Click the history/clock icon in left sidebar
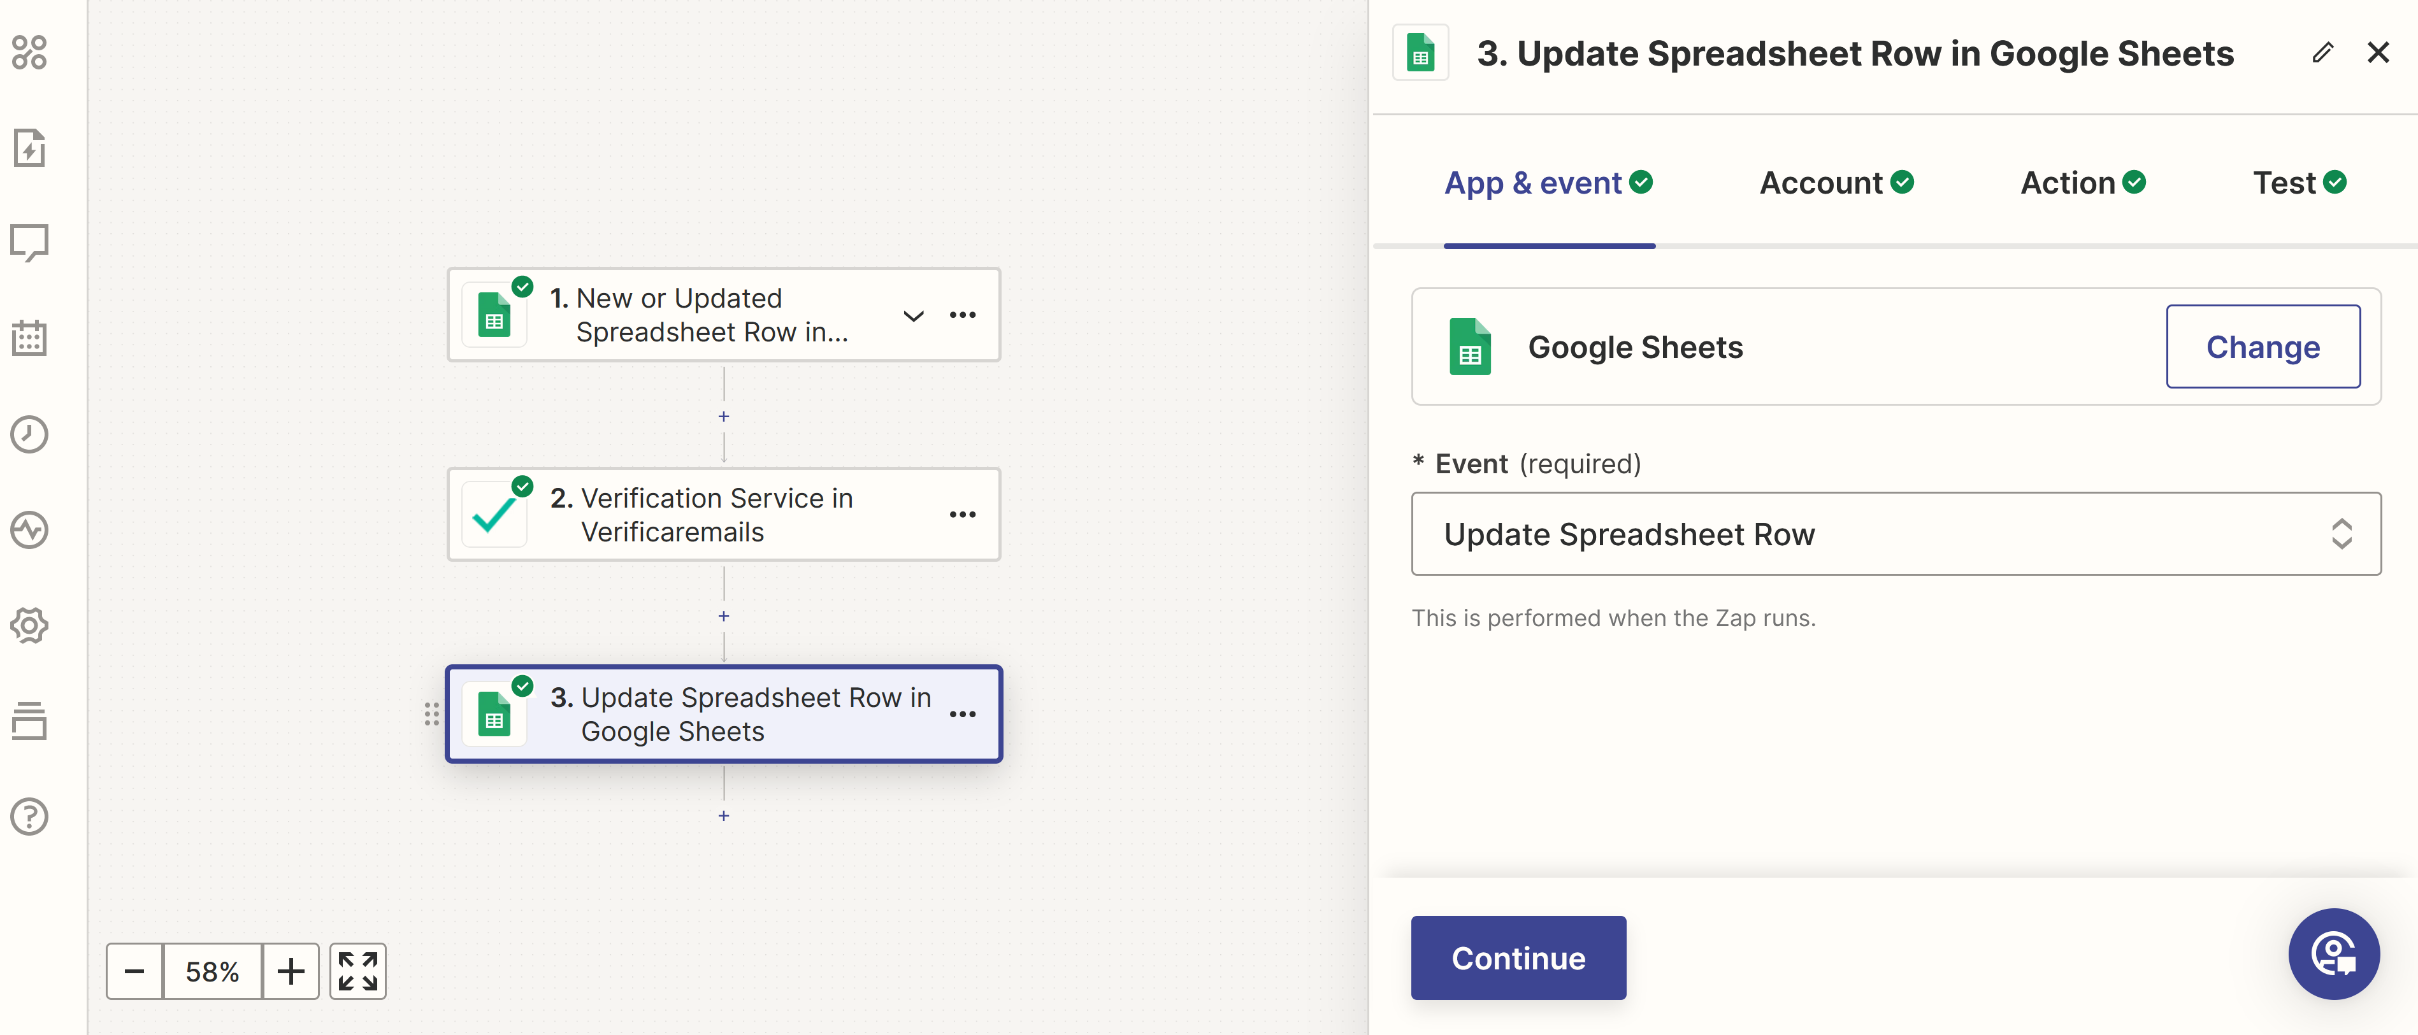2418x1035 pixels. (29, 431)
